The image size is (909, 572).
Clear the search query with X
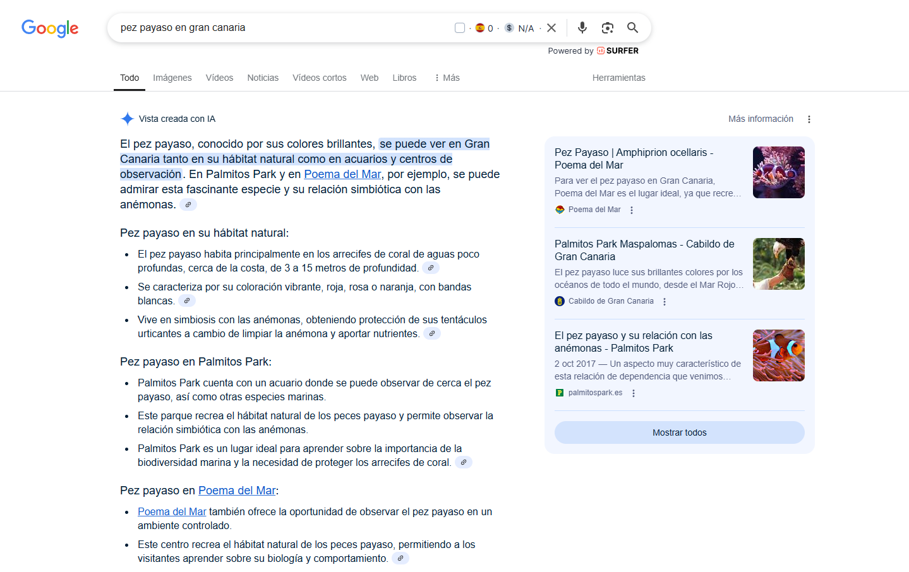point(551,28)
